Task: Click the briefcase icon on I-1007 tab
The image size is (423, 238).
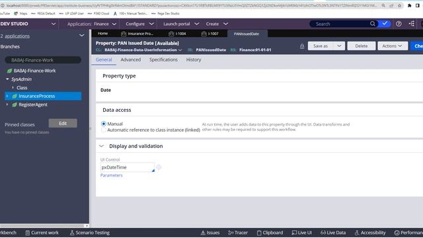Action: pos(204,34)
